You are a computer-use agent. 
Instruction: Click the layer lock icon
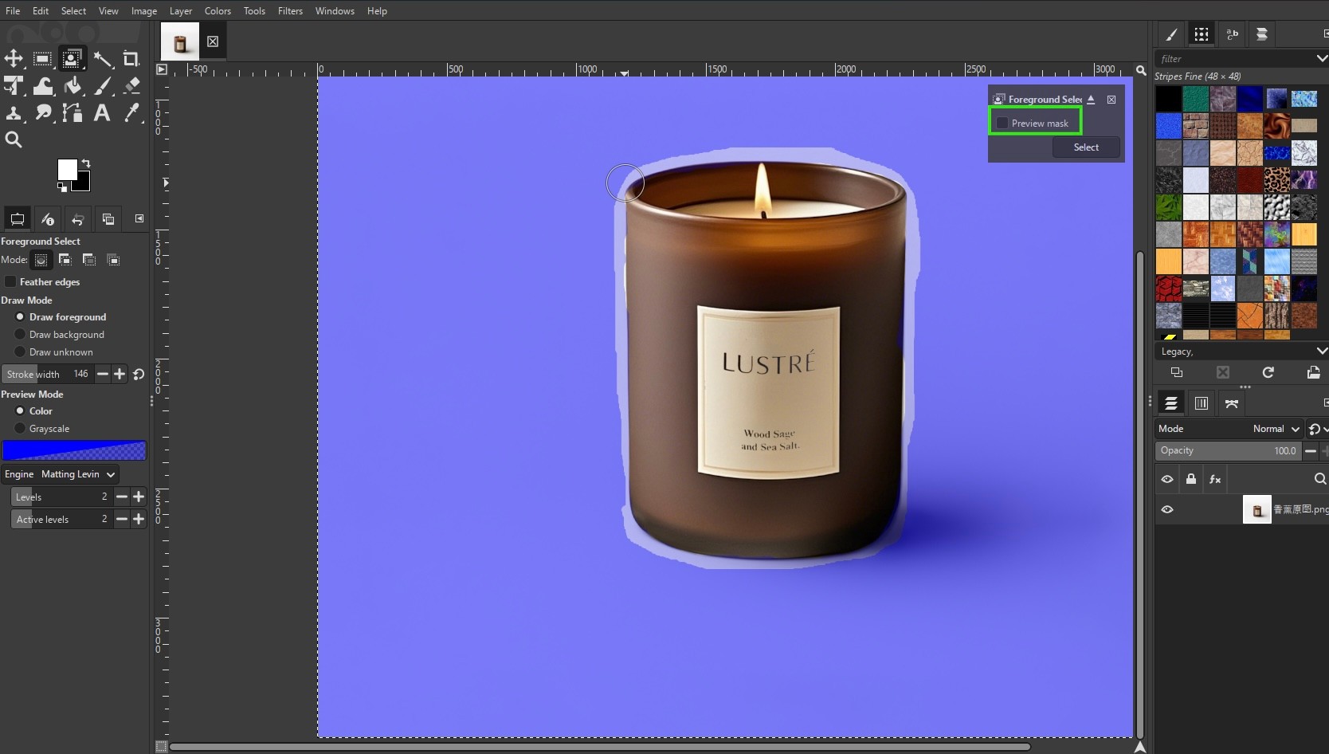click(1191, 479)
